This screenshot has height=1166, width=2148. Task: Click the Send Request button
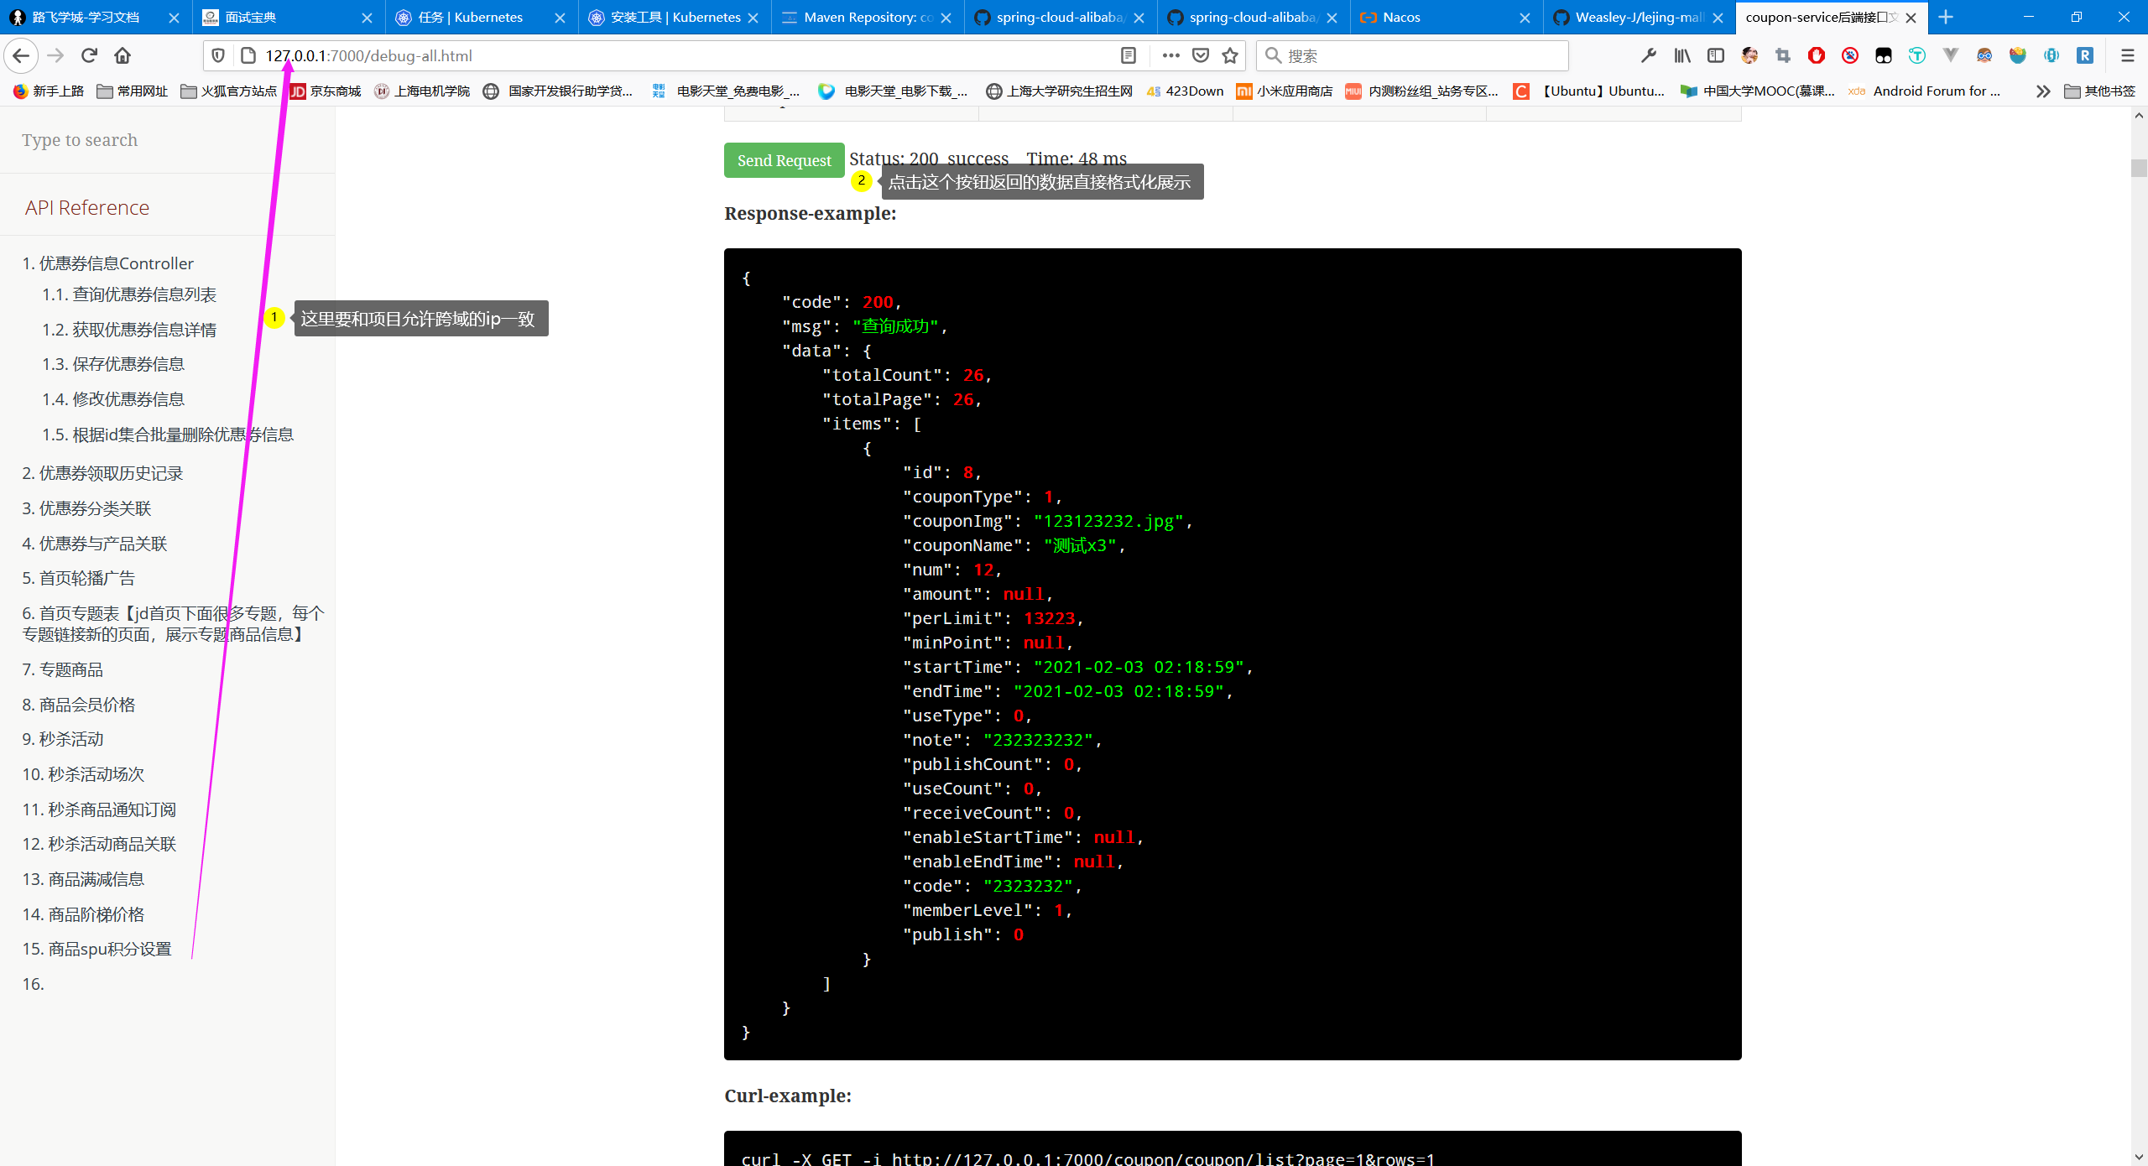[784, 160]
